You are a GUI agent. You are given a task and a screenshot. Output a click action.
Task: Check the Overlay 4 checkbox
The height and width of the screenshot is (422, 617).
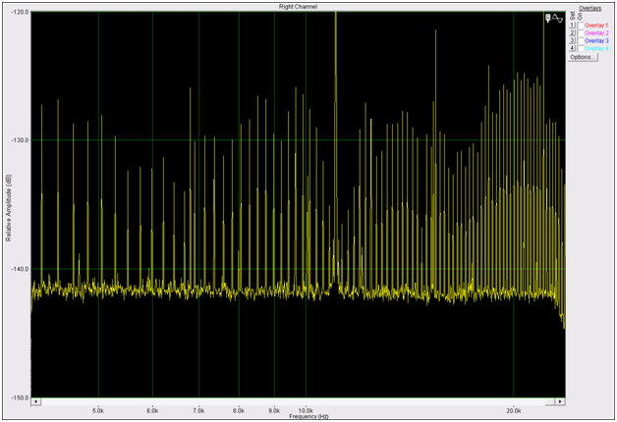click(x=580, y=48)
